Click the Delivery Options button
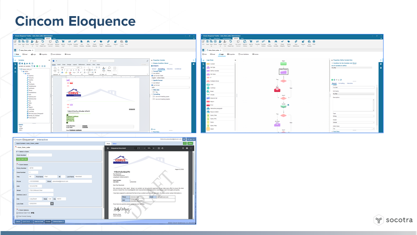The height and width of the screenshot is (235, 417). (x=59, y=222)
